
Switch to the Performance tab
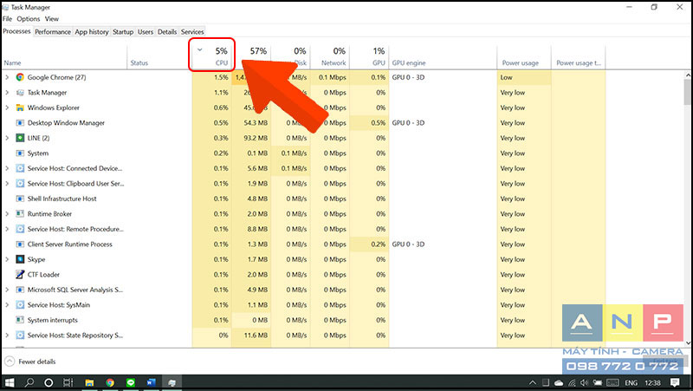pyautogui.click(x=53, y=32)
